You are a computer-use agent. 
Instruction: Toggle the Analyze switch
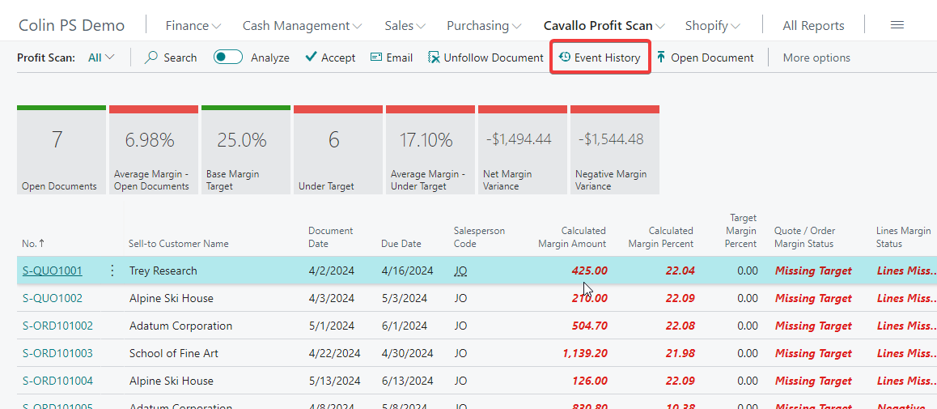point(228,58)
